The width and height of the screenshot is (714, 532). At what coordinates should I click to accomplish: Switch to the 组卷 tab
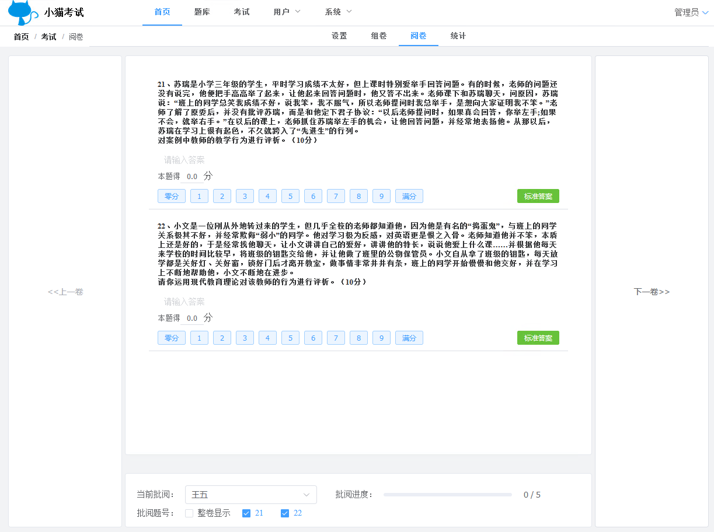click(x=379, y=36)
